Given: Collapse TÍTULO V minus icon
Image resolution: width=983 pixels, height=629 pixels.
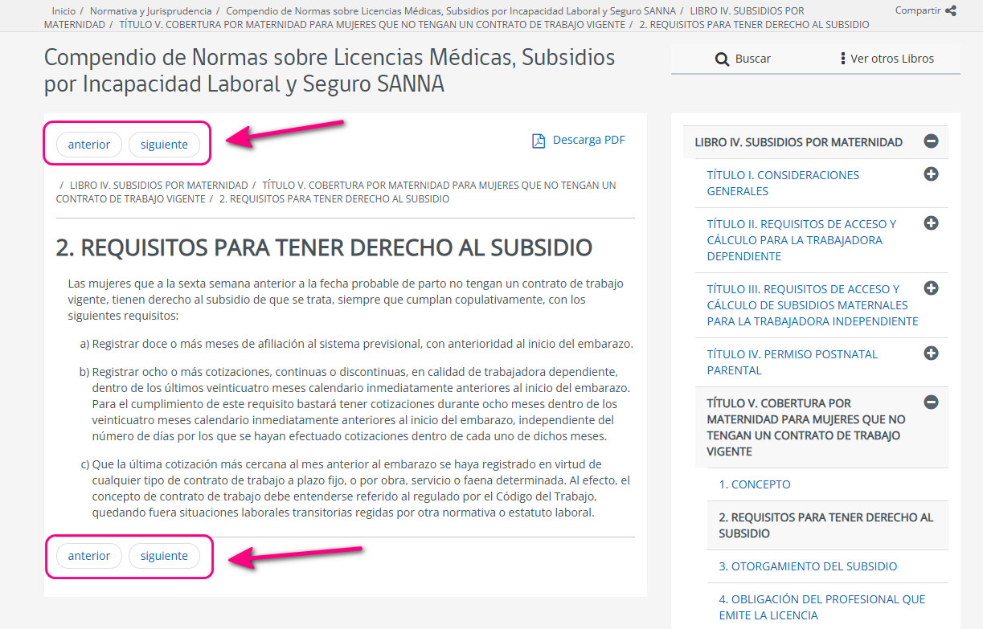Looking at the screenshot, I should pyautogui.click(x=931, y=402).
